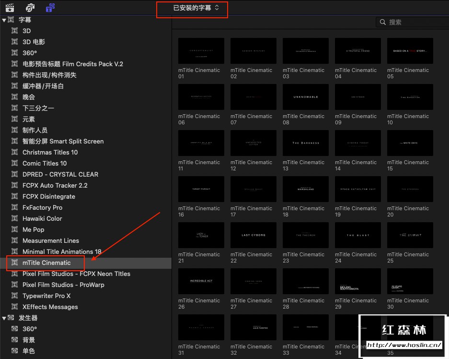Click the generator icon beside 背景

(x=14, y=340)
